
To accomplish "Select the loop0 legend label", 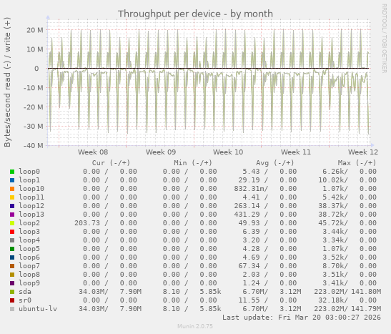I will tap(29, 172).
